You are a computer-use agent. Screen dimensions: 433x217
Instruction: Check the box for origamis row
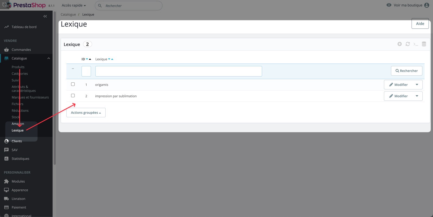pos(73,84)
